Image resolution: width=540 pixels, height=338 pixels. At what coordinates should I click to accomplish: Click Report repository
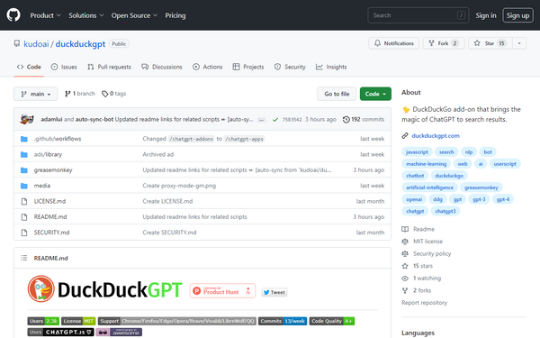coord(424,303)
